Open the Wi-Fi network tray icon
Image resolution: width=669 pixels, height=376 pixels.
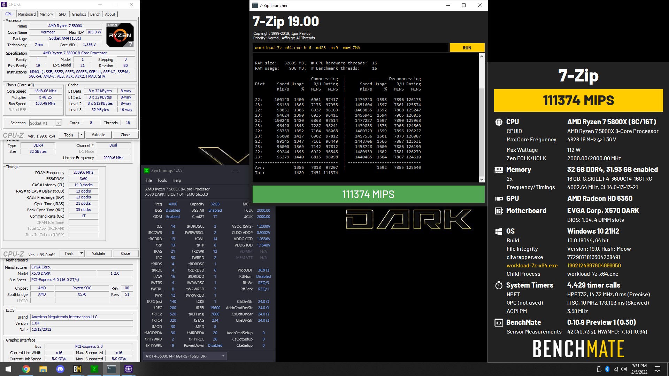616,369
